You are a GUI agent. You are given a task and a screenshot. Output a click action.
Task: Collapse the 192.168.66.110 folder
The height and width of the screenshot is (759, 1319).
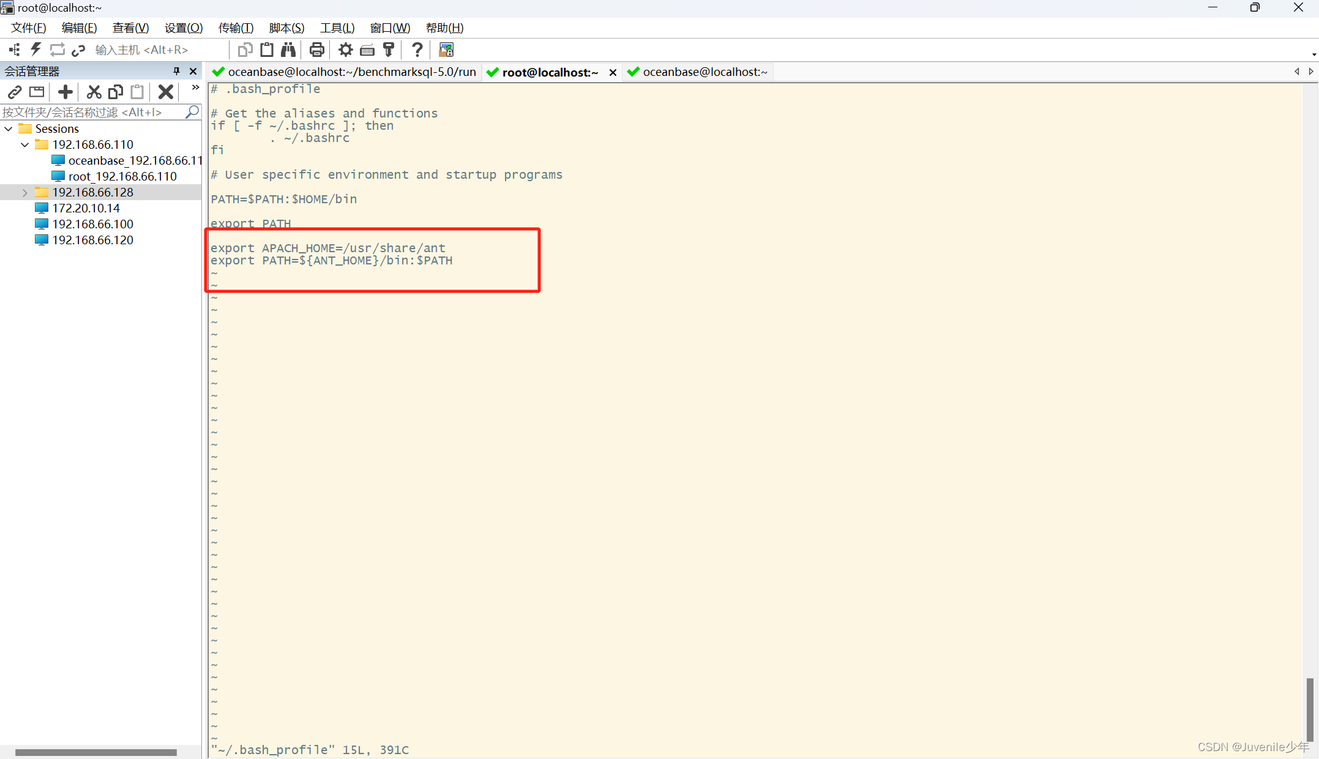[25, 144]
